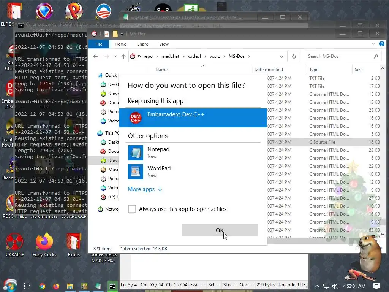The height and width of the screenshot is (292, 389).
Task: Open File Explorer from the taskbar
Action: pyautogui.click(x=70, y=286)
